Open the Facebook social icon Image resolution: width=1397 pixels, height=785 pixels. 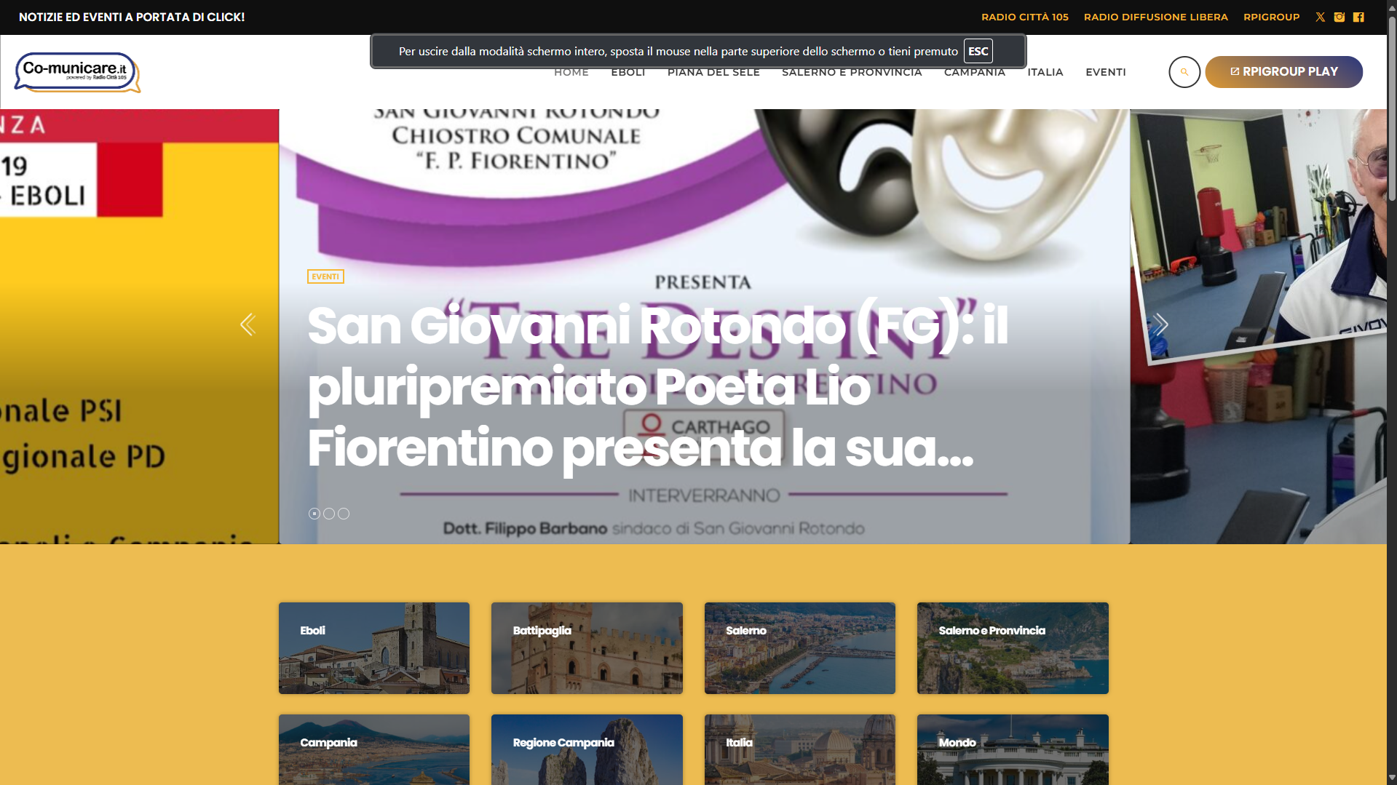[x=1358, y=17]
